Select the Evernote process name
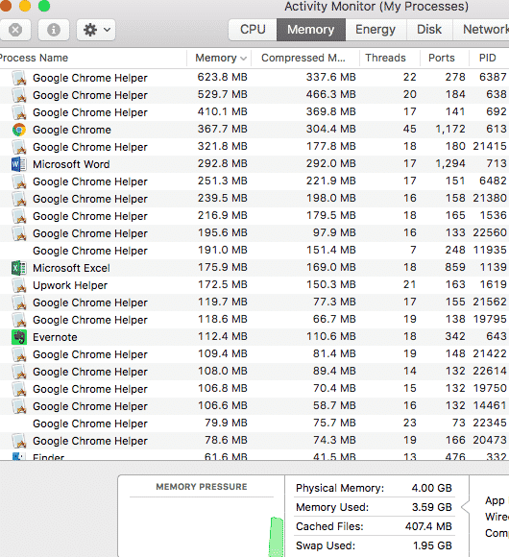The height and width of the screenshot is (557, 509). click(55, 337)
